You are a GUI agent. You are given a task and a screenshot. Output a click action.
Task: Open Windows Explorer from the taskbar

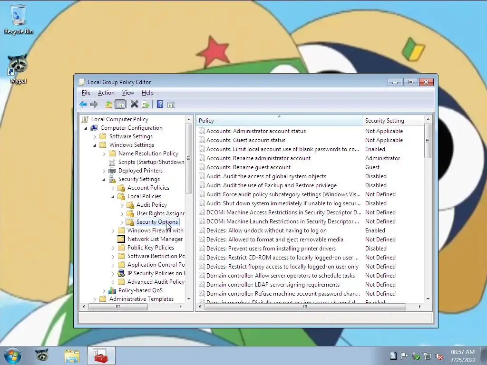(72, 355)
